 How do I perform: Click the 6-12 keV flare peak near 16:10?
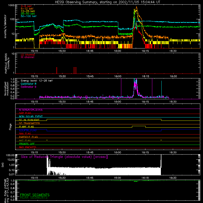137,7
